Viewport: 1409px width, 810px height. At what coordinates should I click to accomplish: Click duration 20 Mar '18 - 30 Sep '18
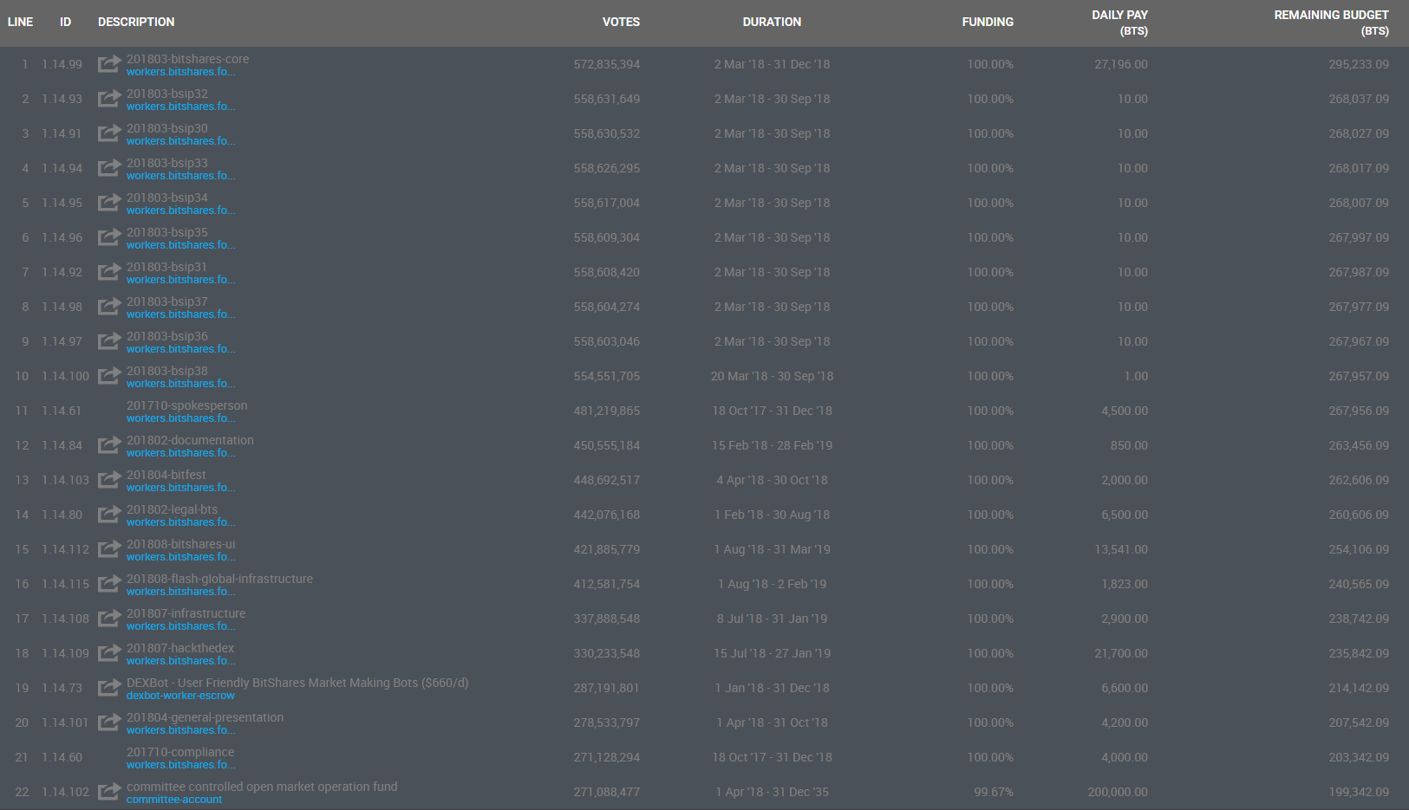tap(772, 376)
